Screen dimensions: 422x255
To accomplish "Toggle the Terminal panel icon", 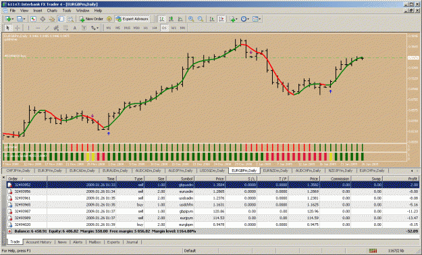I will [x=61, y=19].
